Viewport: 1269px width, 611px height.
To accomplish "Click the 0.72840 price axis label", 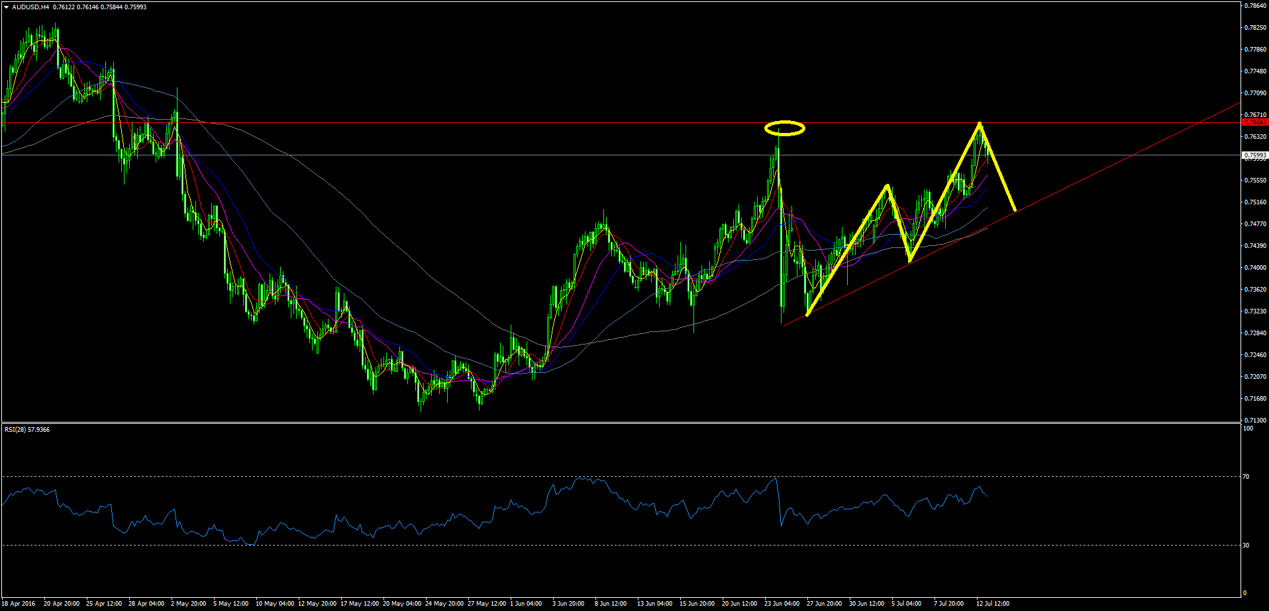I will 1256,333.
